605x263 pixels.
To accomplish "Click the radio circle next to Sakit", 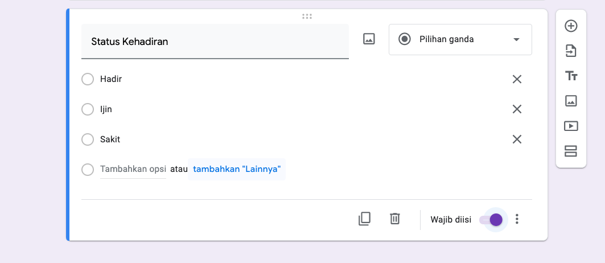I will [88, 139].
